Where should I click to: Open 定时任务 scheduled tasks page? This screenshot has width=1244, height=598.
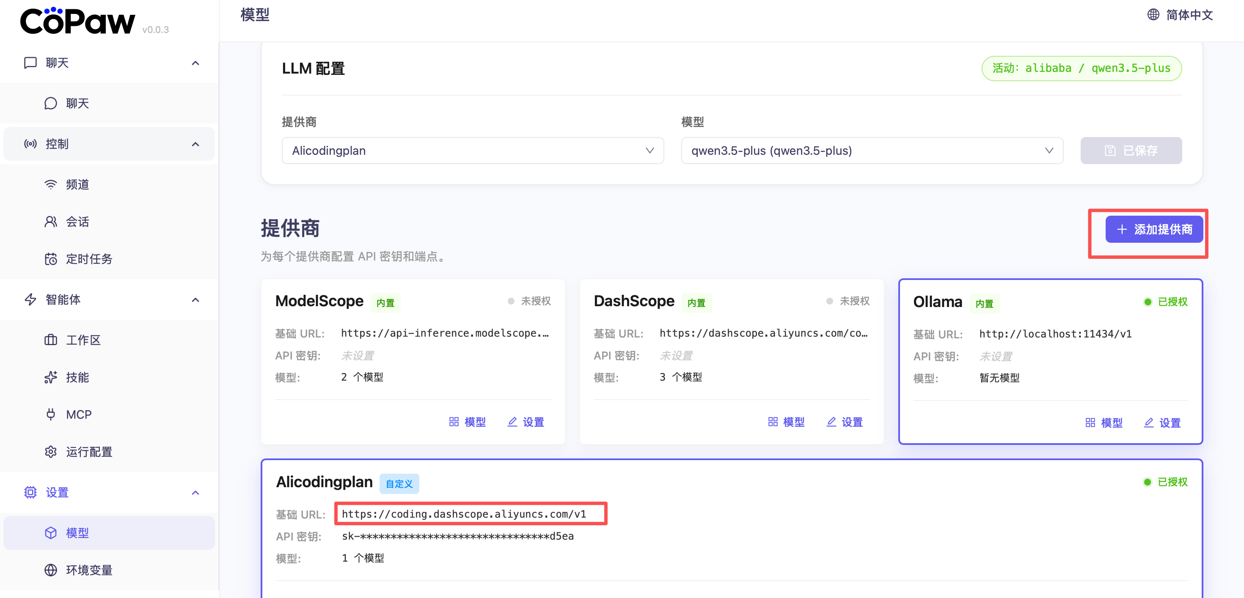pos(89,259)
